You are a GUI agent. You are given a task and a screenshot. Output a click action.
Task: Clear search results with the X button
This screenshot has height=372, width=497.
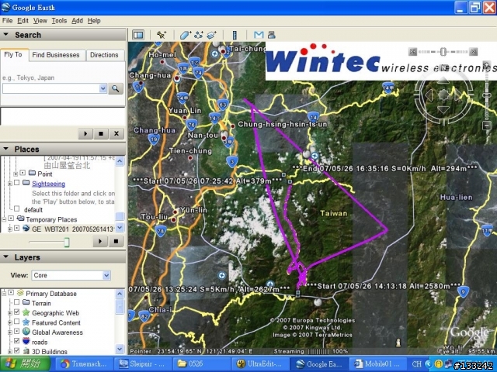coord(116,133)
